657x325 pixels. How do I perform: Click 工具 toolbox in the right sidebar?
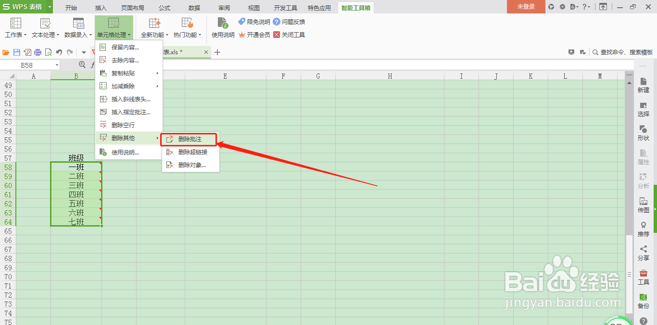click(x=643, y=277)
